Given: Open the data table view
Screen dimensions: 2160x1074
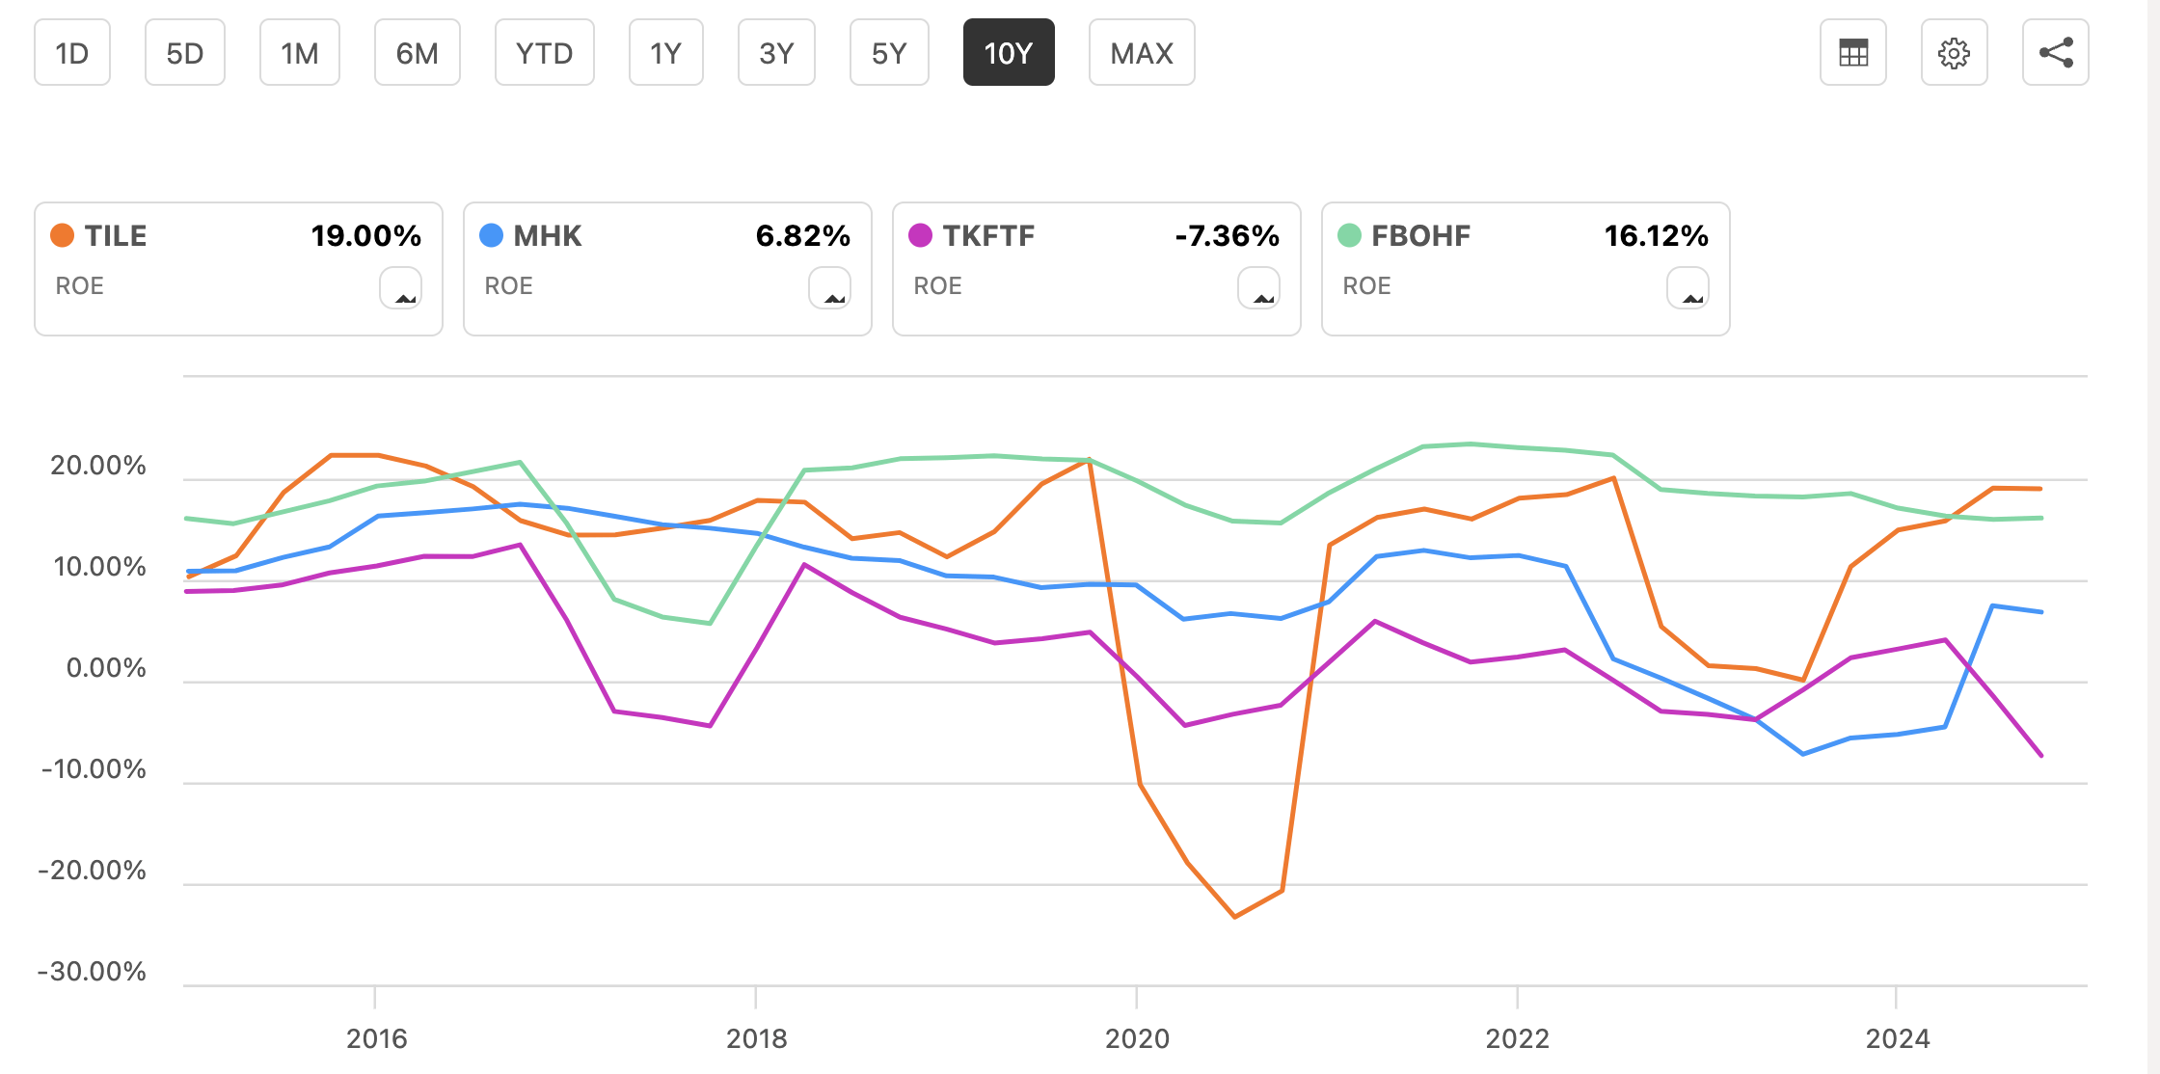Looking at the screenshot, I should pyautogui.click(x=1852, y=53).
